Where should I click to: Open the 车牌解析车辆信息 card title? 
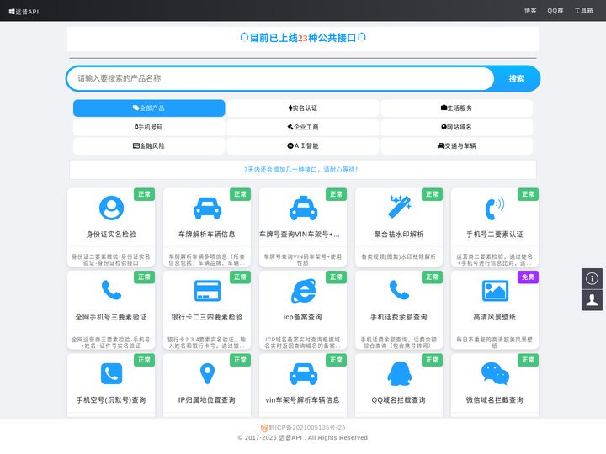click(x=207, y=235)
